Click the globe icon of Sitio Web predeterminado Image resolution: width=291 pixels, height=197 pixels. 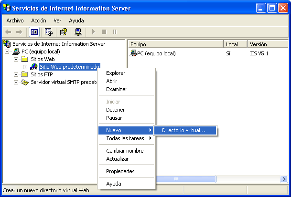click(34, 67)
